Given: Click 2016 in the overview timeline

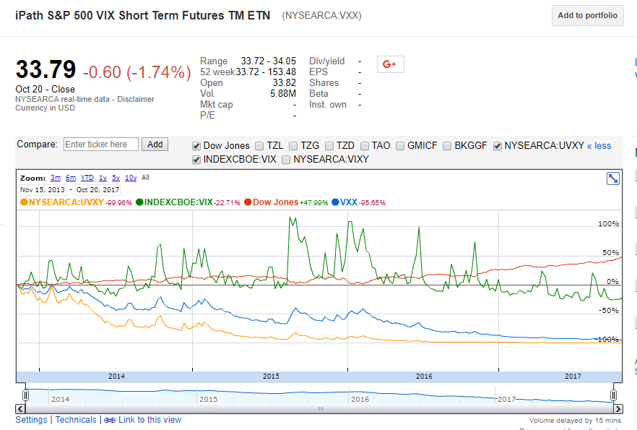Looking at the screenshot, I should (x=360, y=399).
